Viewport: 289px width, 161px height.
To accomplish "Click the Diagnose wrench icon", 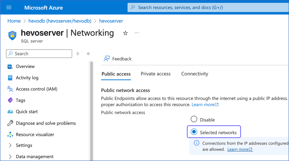I will [x=10, y=123].
